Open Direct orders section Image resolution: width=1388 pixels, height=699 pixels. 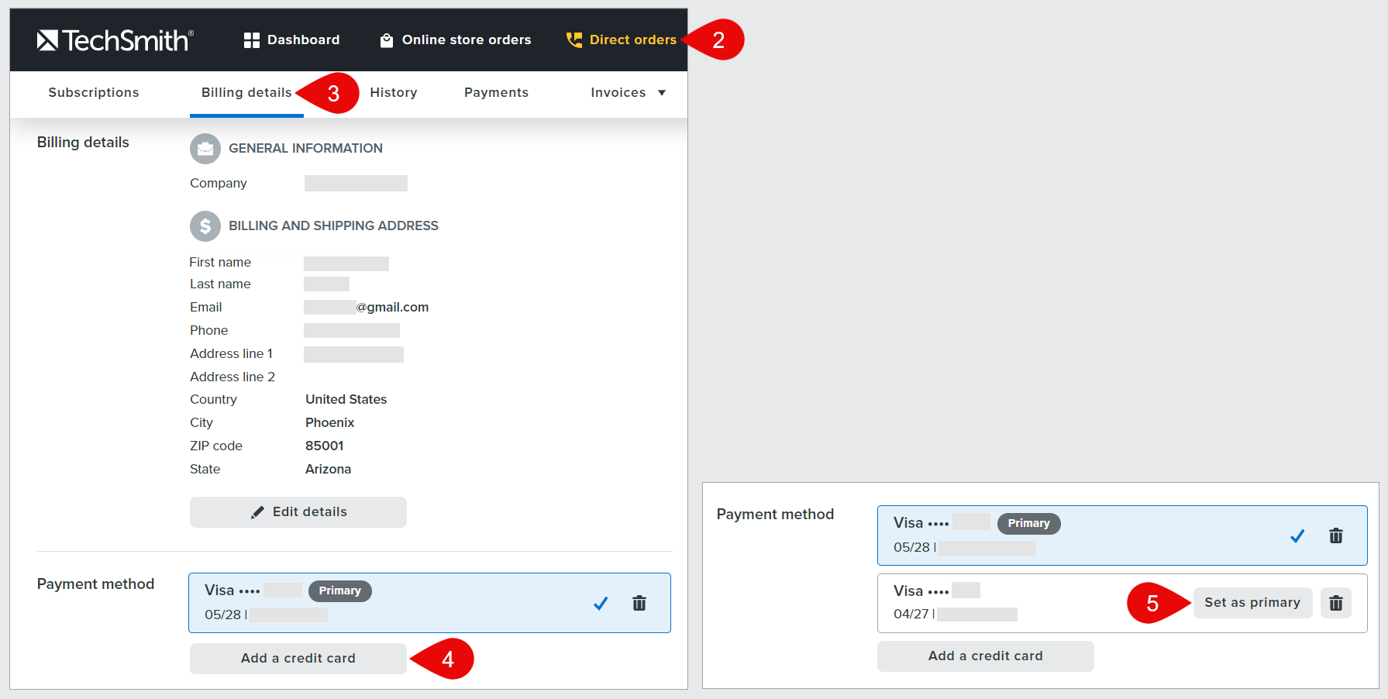point(622,40)
